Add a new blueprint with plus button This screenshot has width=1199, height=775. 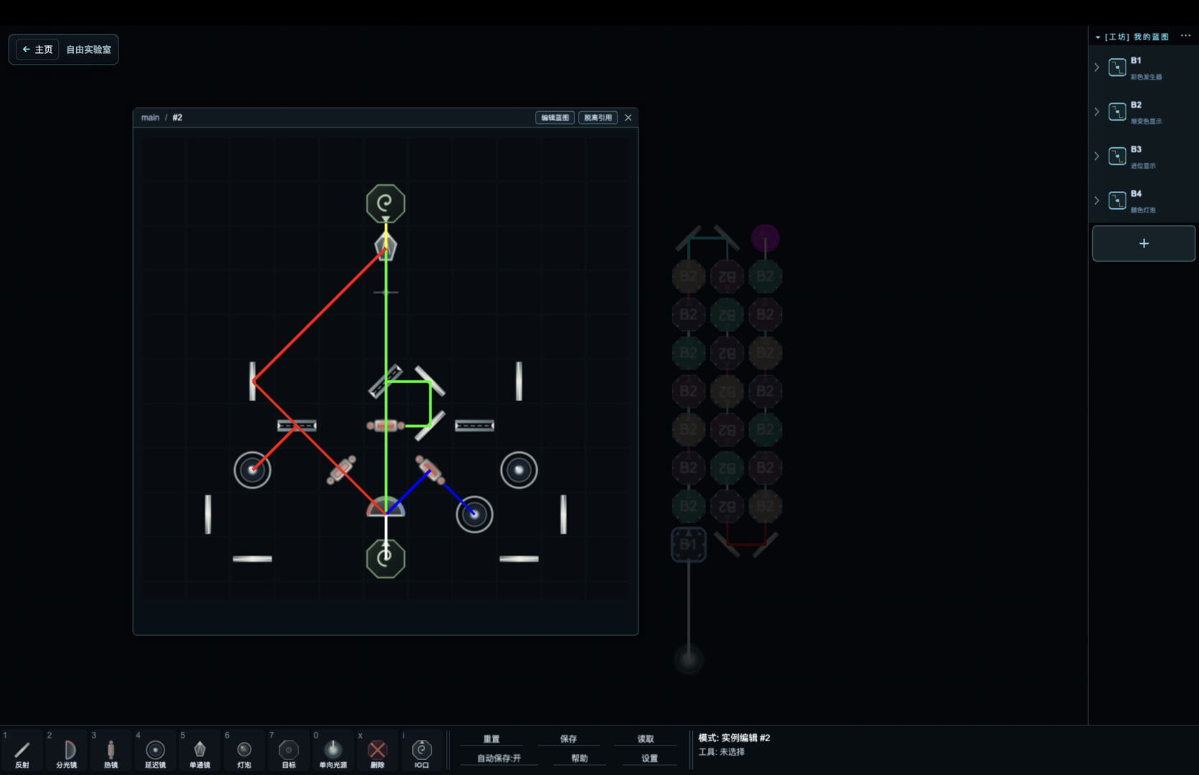(x=1144, y=243)
